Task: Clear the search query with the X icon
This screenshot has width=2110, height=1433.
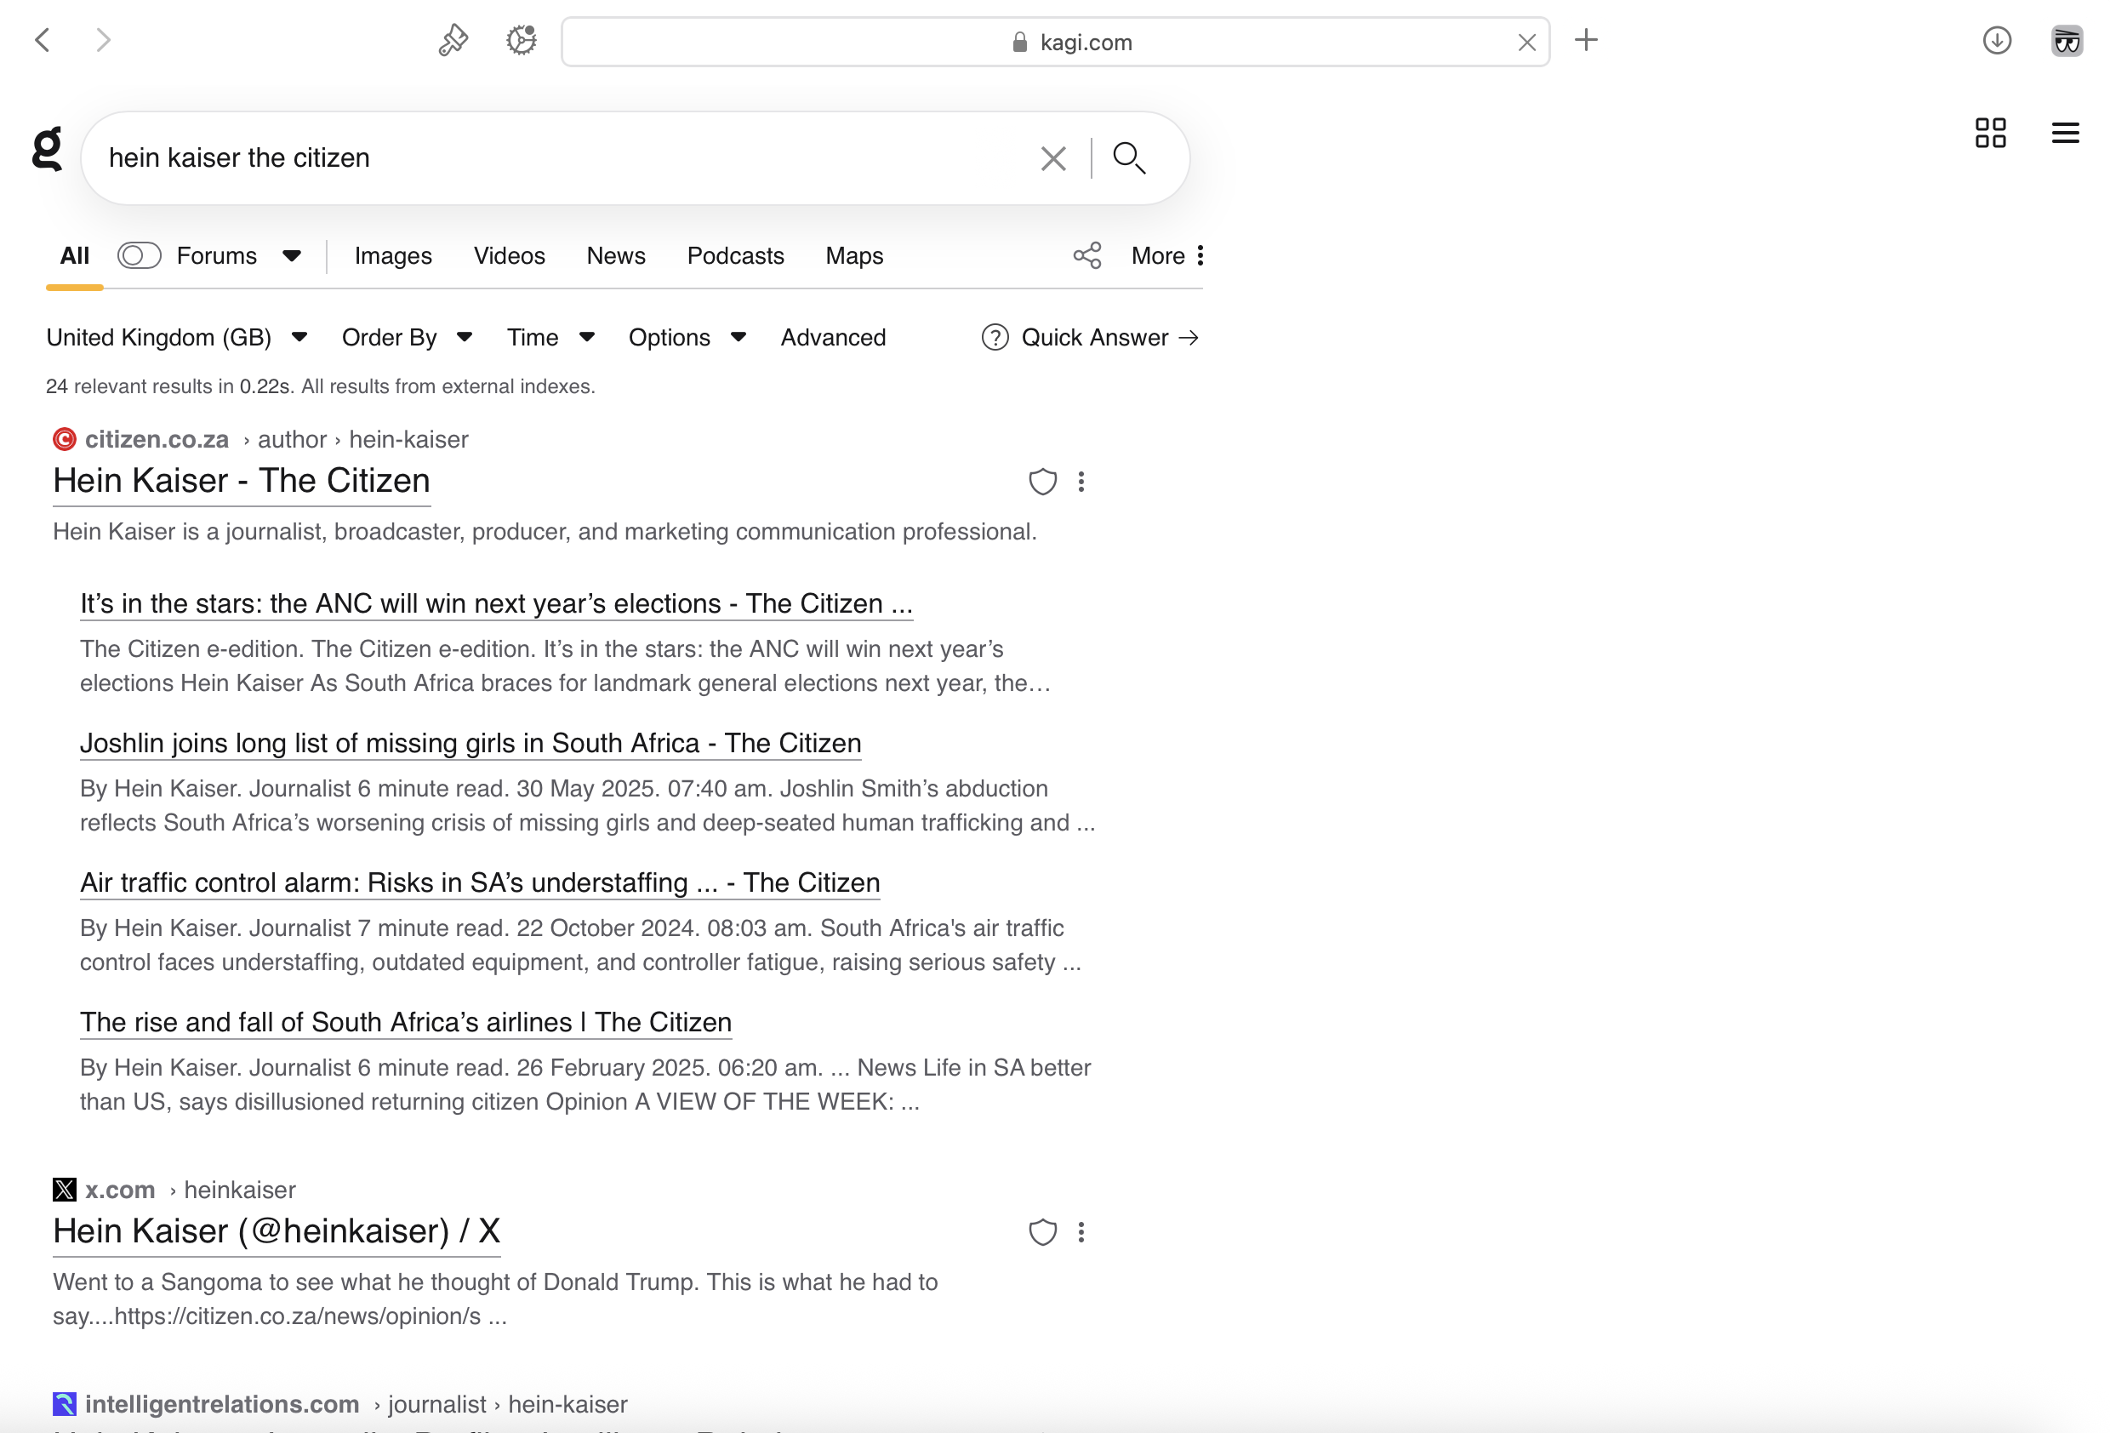Action: [1053, 159]
